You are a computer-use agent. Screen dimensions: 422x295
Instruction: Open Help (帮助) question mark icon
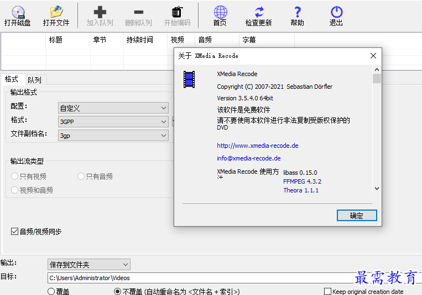click(x=298, y=12)
